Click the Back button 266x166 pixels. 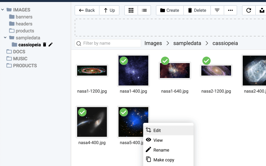pyautogui.click(x=87, y=10)
